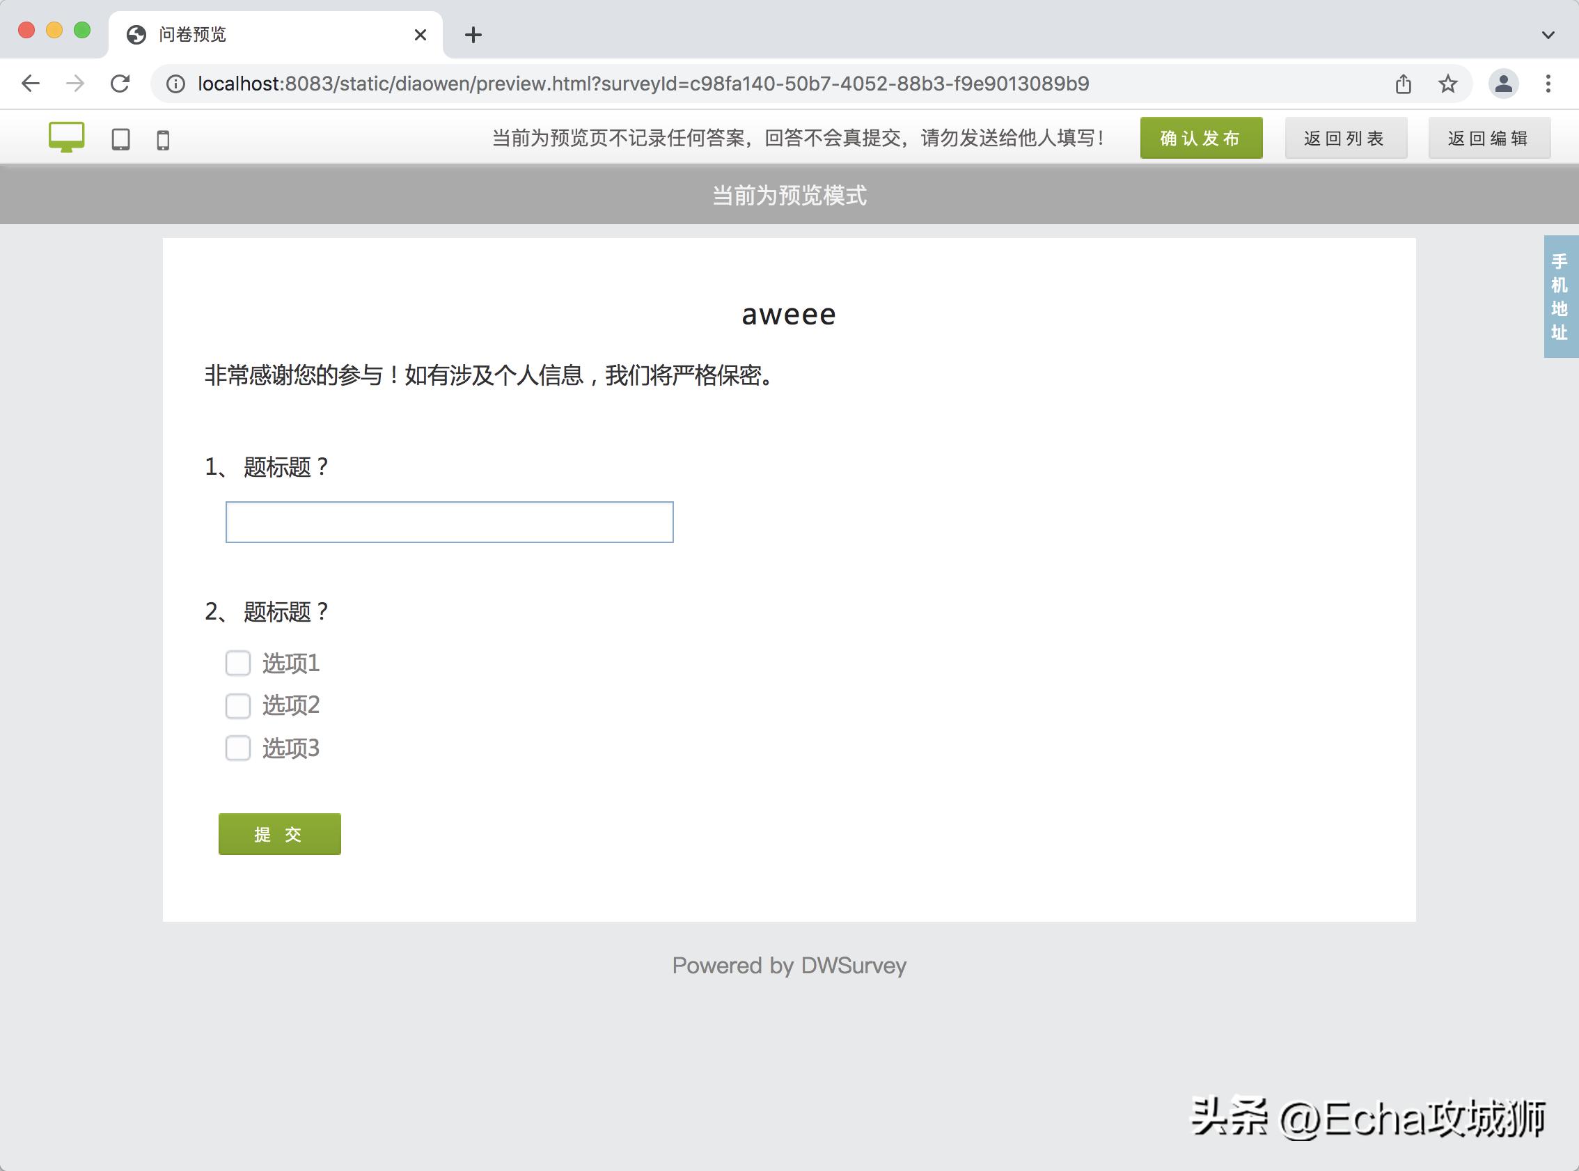Open the tab overview chevron
Image resolution: width=1579 pixels, height=1171 pixels.
click(x=1547, y=35)
